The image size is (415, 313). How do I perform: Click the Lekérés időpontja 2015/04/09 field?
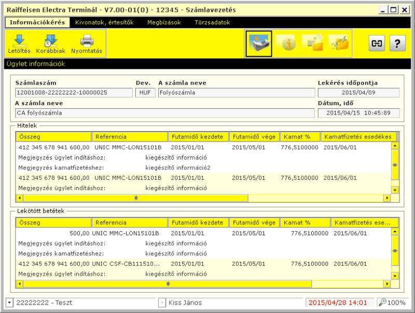point(358,93)
